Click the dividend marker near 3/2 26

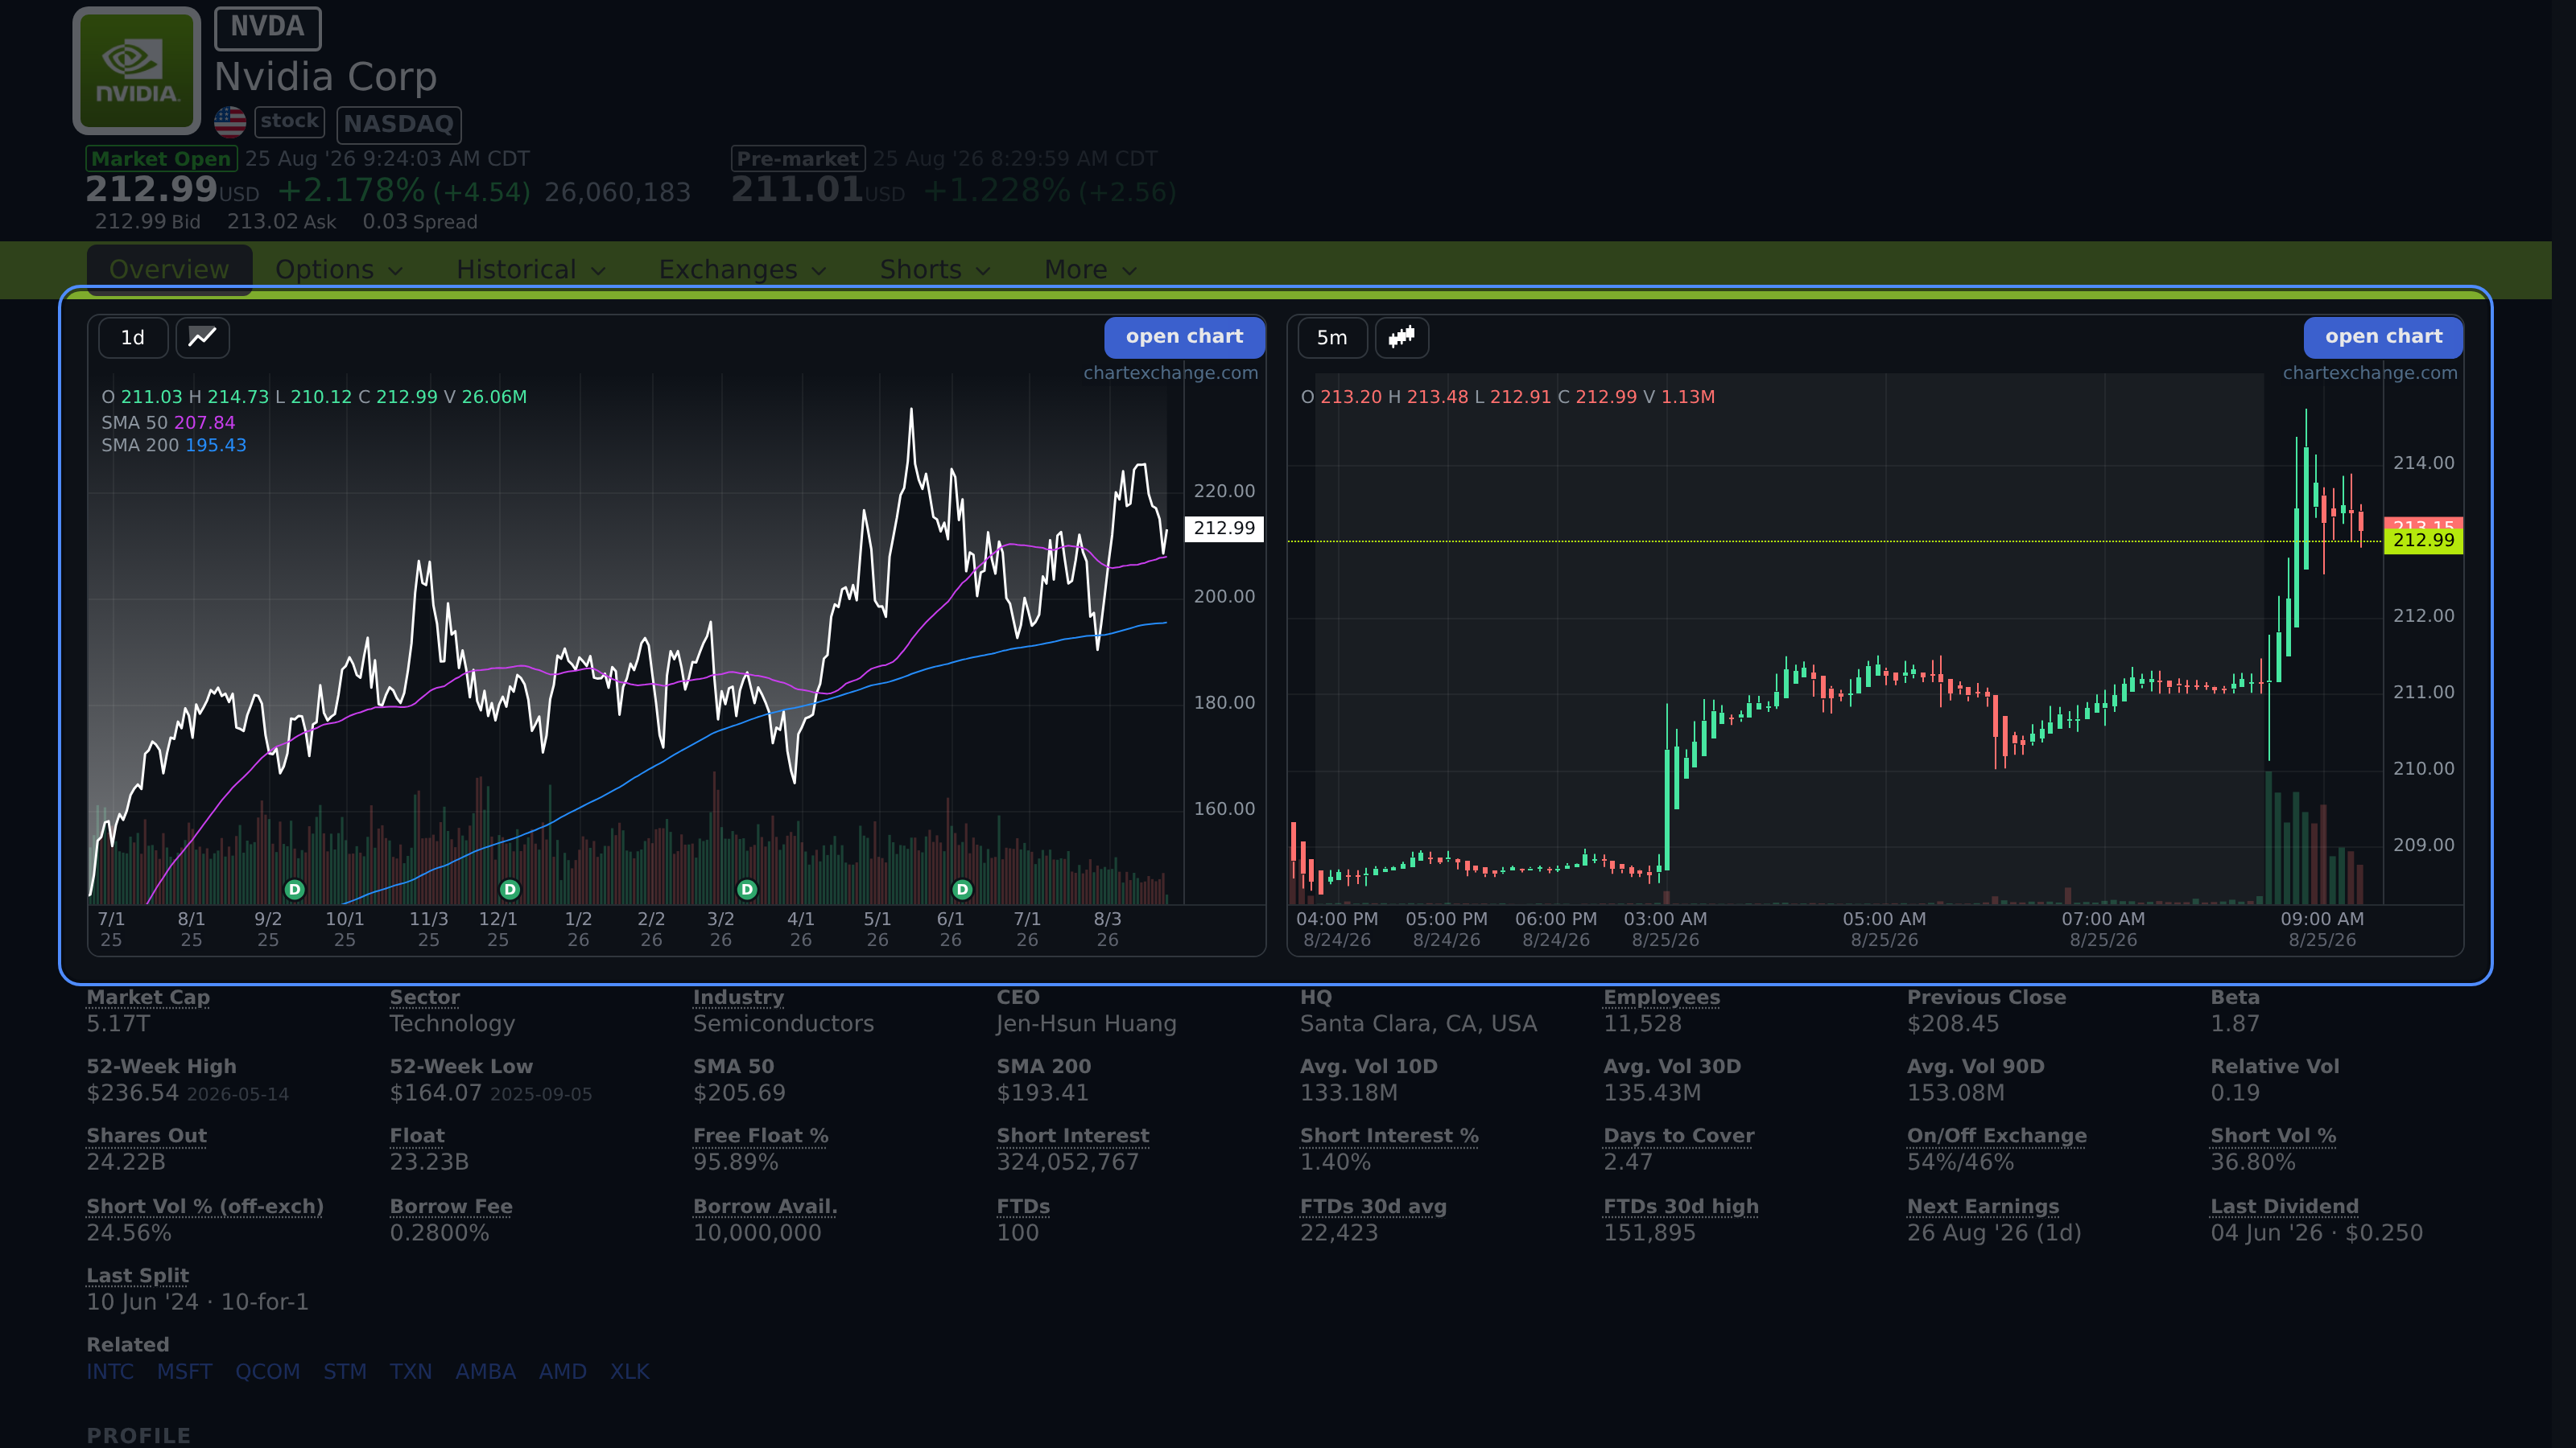[747, 888]
